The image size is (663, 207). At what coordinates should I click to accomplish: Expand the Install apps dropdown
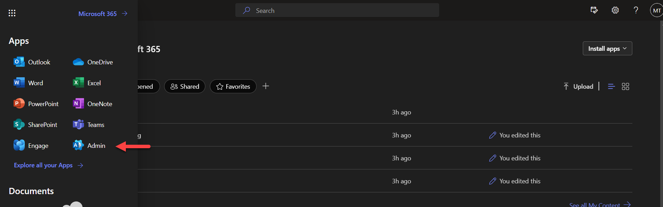point(607,48)
